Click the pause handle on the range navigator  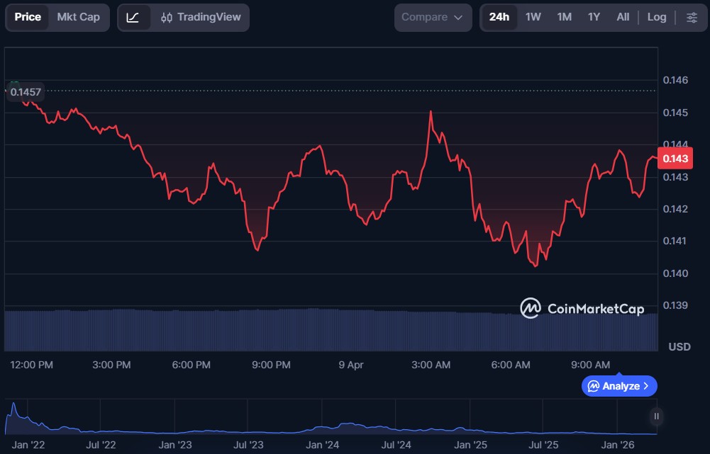[x=656, y=416]
